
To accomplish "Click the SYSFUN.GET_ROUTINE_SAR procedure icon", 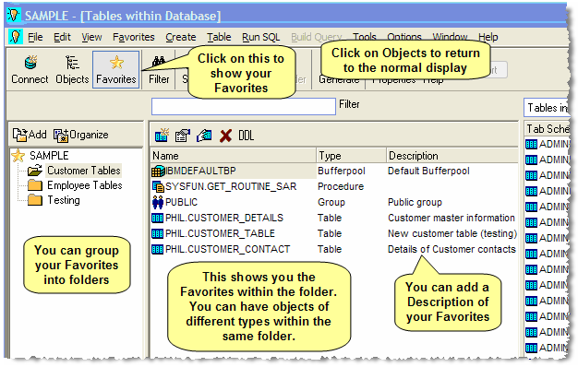I will 158,186.
